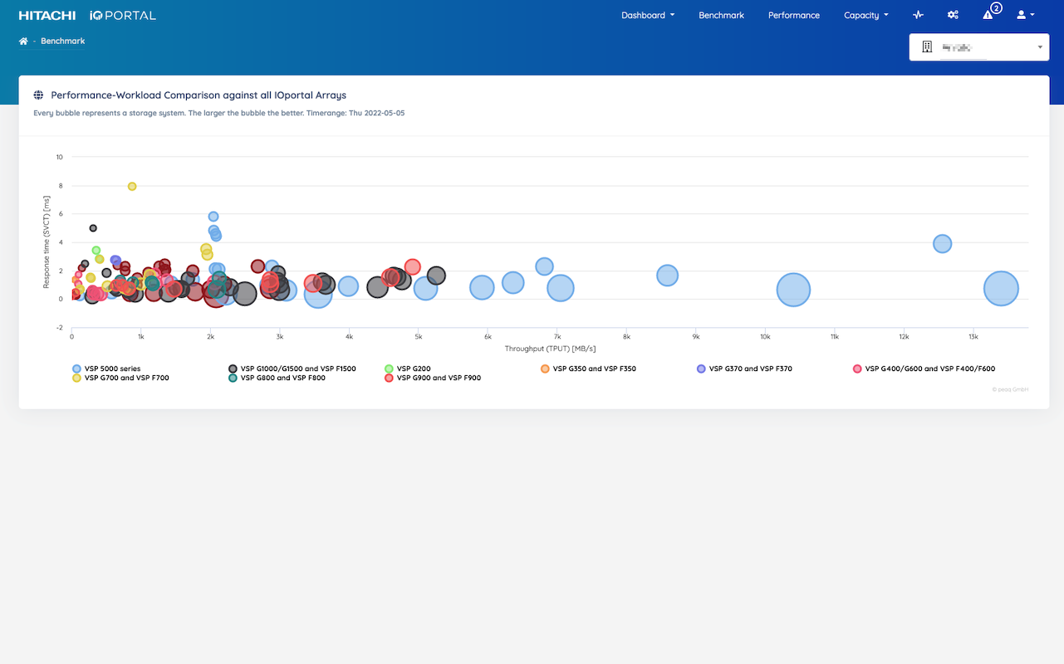Click the yellow bubble at 8 ms
The image size is (1064, 664).
tap(132, 187)
